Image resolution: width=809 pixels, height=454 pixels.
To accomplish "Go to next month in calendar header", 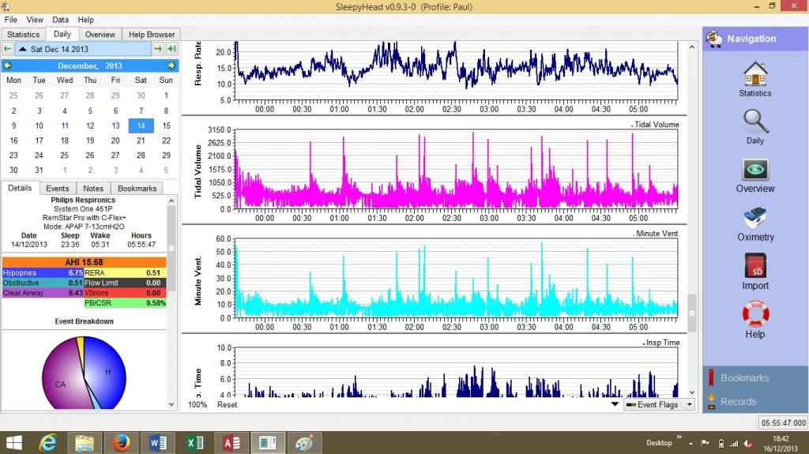I will pyautogui.click(x=171, y=66).
